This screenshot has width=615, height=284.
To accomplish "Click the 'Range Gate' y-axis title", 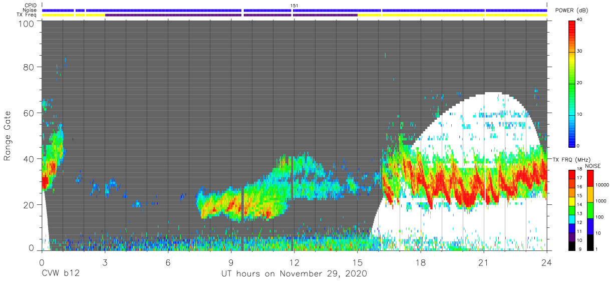I will pyautogui.click(x=8, y=136).
